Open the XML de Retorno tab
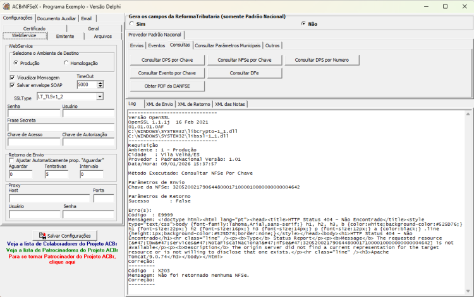 click(x=194, y=104)
